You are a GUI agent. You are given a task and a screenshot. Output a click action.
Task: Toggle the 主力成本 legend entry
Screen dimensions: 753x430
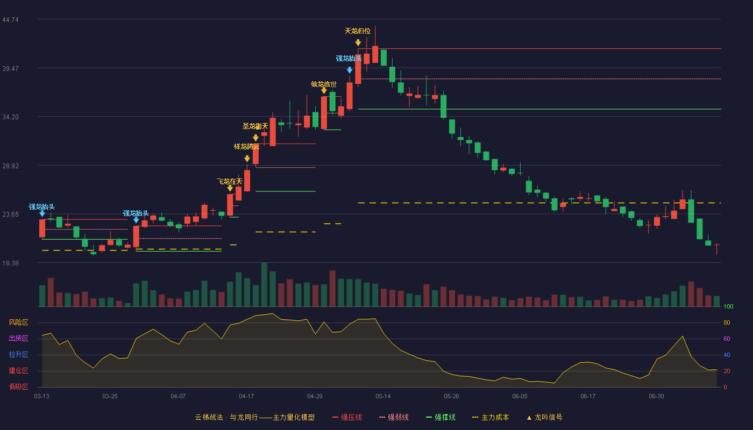pyautogui.click(x=491, y=417)
